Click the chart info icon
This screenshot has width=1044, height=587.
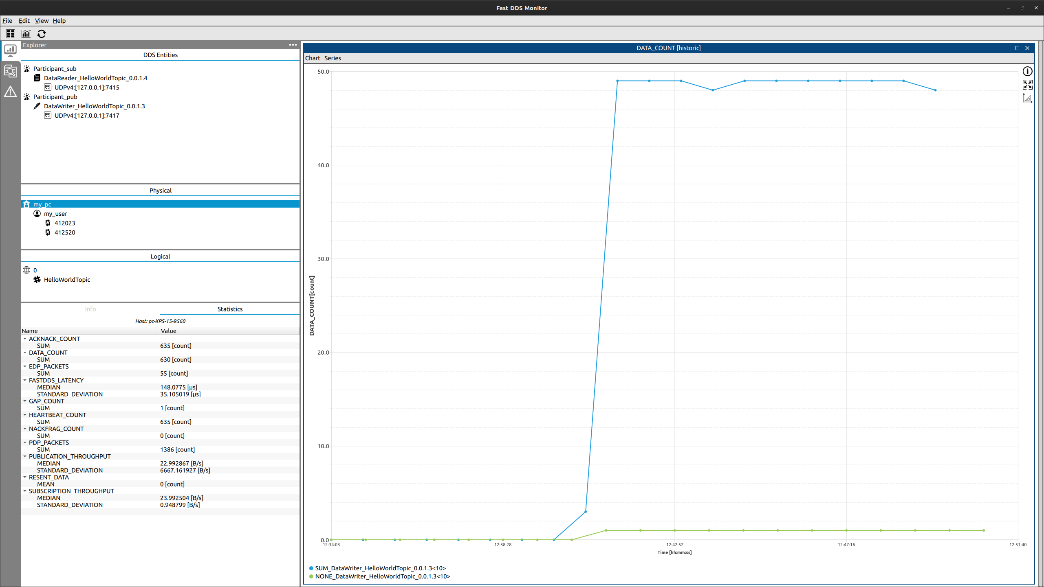click(1027, 71)
